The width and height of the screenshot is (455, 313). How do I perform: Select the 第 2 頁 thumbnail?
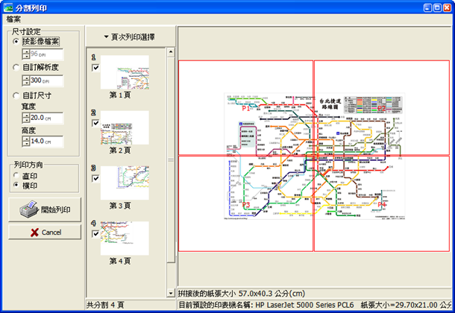pos(125,128)
